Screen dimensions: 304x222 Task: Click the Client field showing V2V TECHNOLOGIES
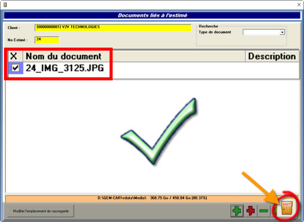tap(113, 28)
